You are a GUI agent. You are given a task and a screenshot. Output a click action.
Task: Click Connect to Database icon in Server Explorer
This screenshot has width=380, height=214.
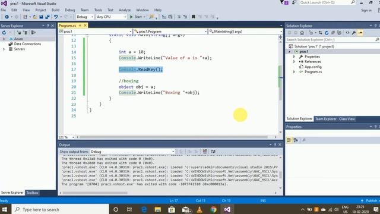pyautogui.click(x=19, y=33)
